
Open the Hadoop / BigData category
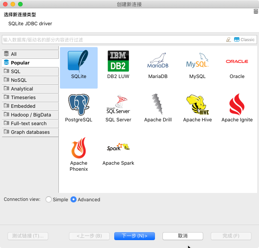tap(31, 115)
